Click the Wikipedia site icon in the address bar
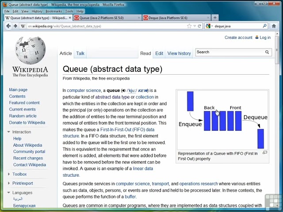283x212 pixels. [23, 26]
